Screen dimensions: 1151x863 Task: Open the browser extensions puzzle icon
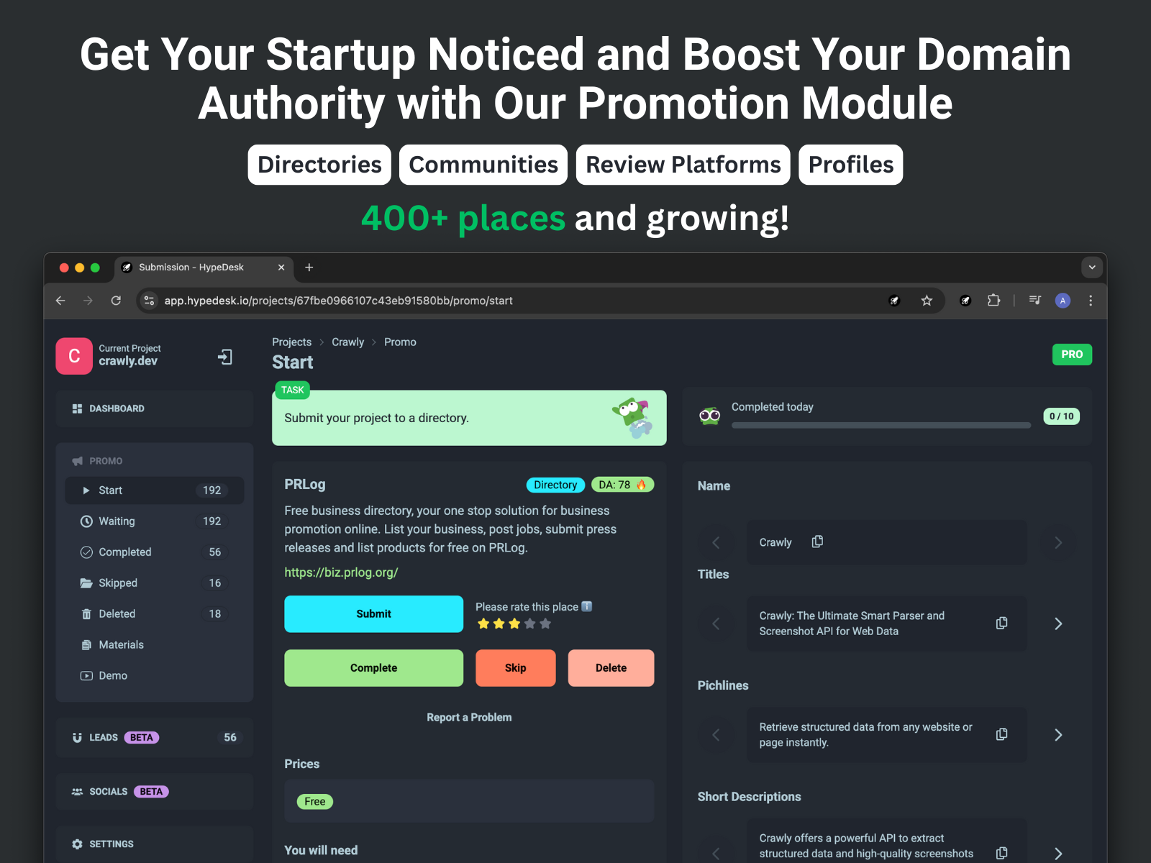(993, 301)
